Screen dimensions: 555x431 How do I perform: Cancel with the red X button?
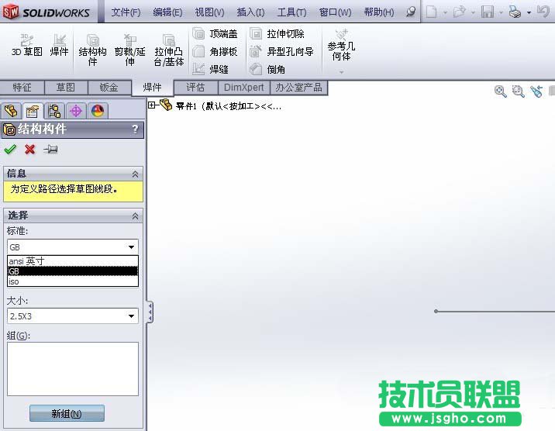pos(30,150)
